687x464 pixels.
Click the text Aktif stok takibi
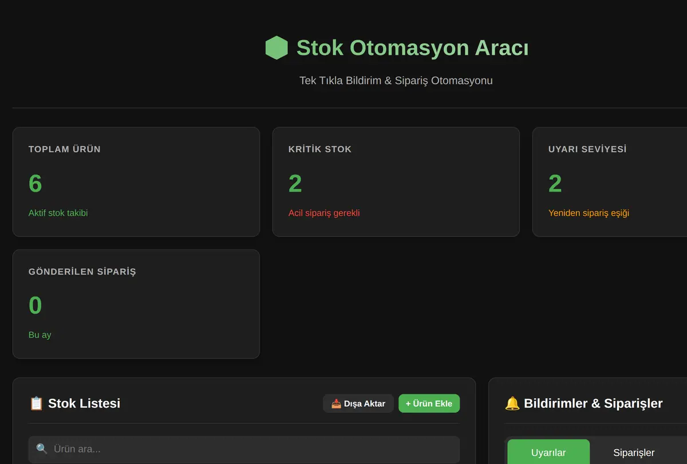58,213
